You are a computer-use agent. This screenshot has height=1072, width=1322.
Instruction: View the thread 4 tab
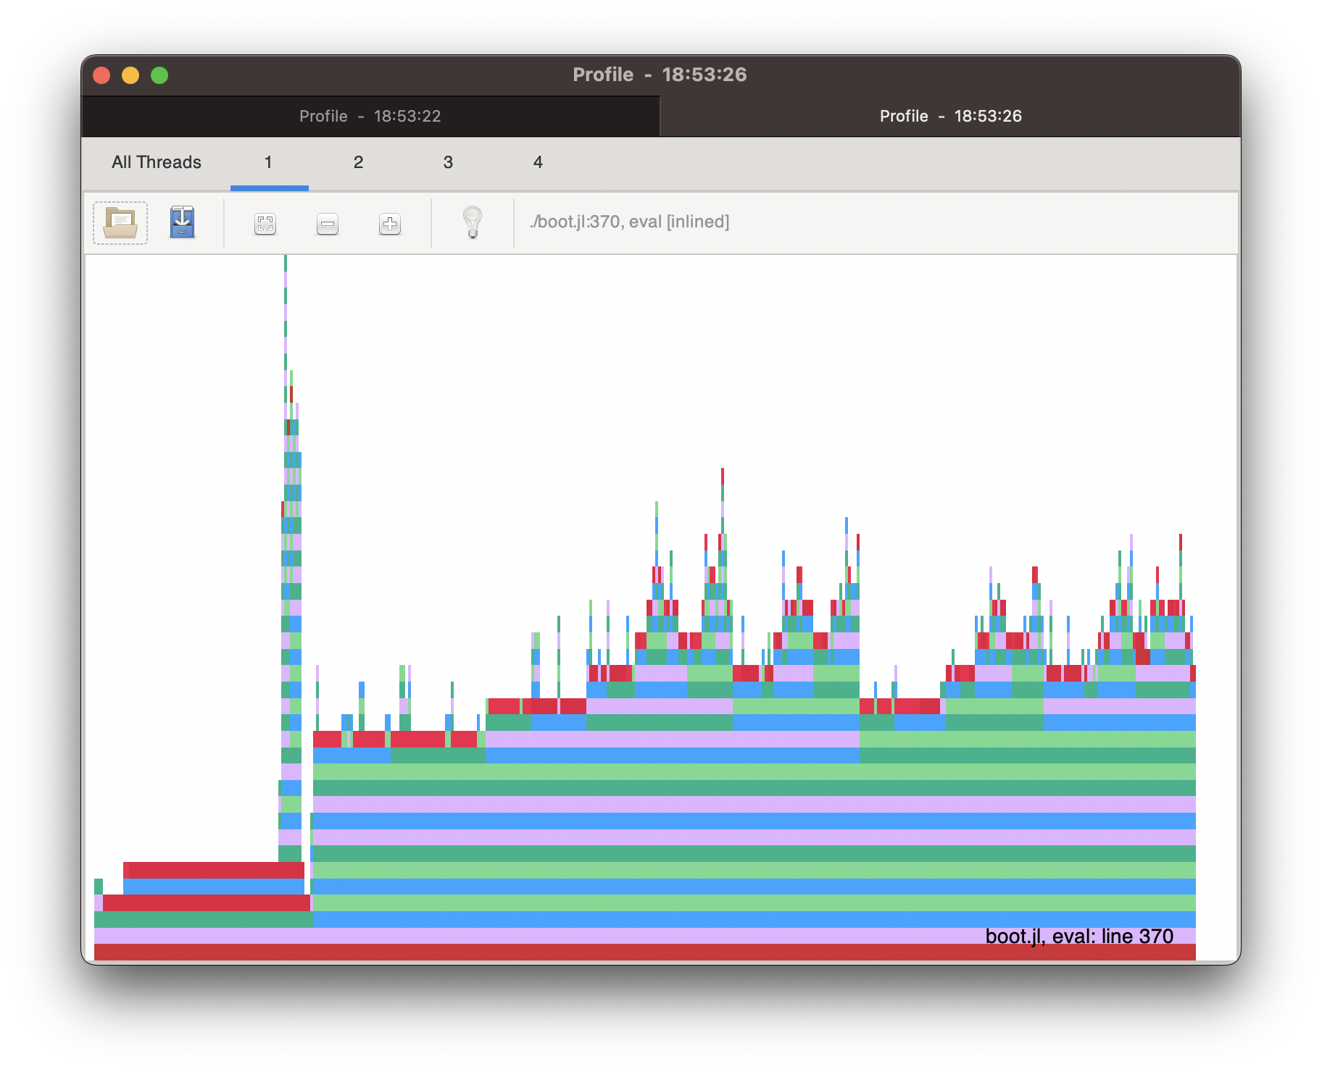538,162
